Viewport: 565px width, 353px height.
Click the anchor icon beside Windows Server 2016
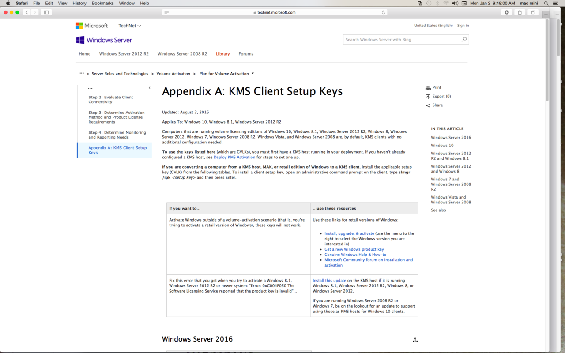pyautogui.click(x=415, y=340)
